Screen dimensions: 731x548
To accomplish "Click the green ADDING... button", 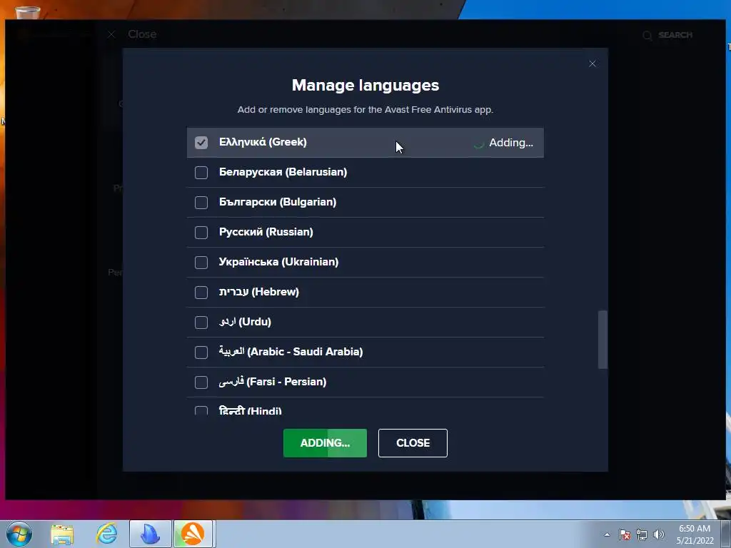I will click(325, 442).
